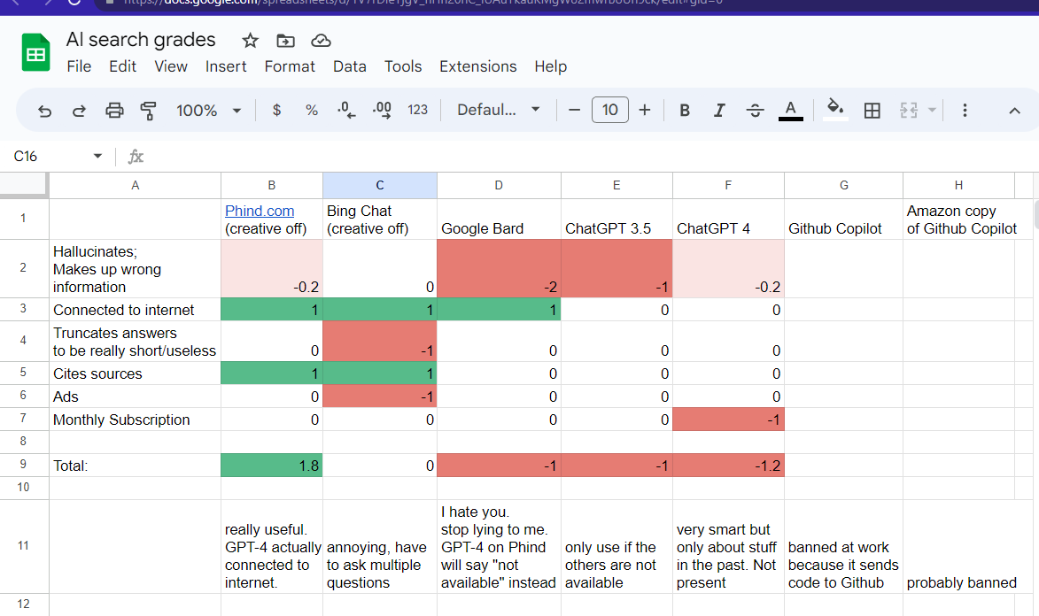Screen dimensions: 1039x616
Task: Open the text color picker
Action: (x=790, y=110)
